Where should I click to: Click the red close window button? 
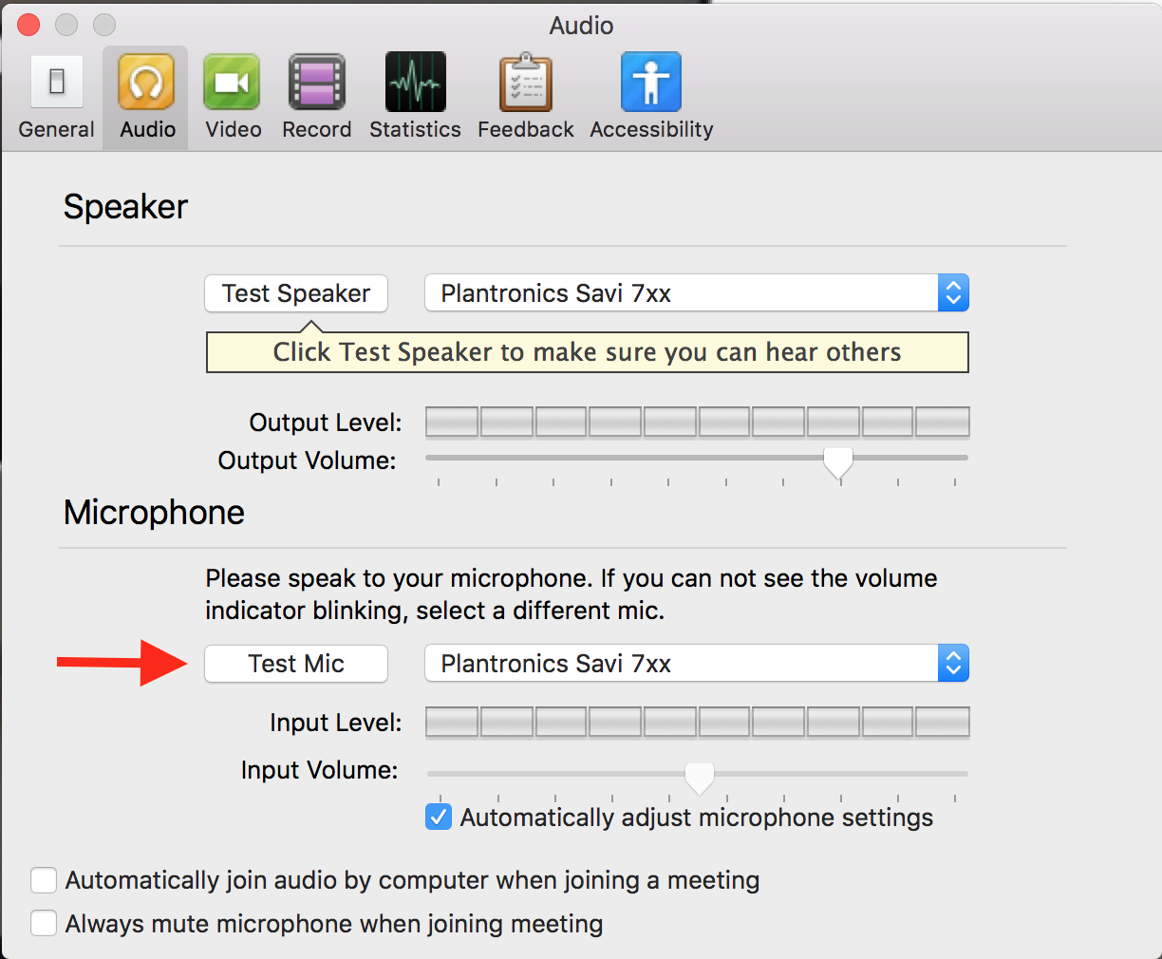pos(28,25)
